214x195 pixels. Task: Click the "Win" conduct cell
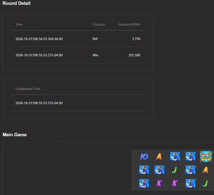pos(95,55)
